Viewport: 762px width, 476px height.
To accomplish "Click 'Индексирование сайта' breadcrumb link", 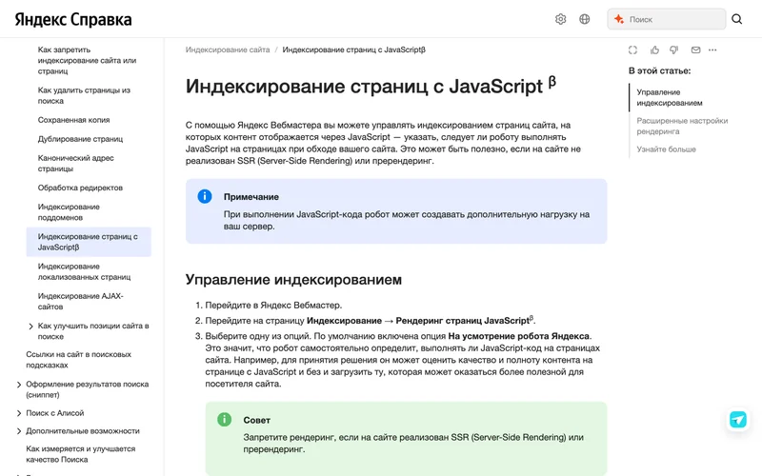I will [227, 50].
